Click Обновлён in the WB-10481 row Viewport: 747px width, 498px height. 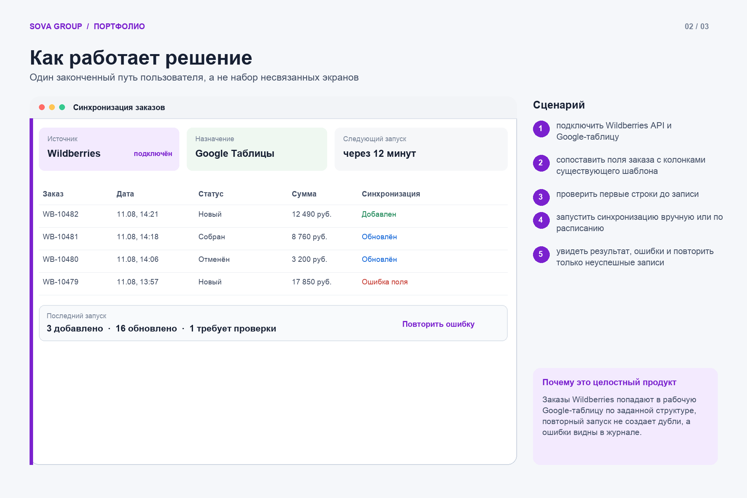tap(379, 237)
